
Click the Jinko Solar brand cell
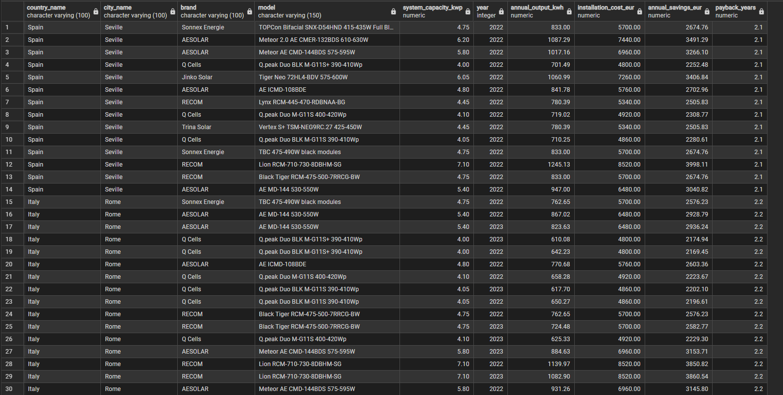[x=216, y=77]
